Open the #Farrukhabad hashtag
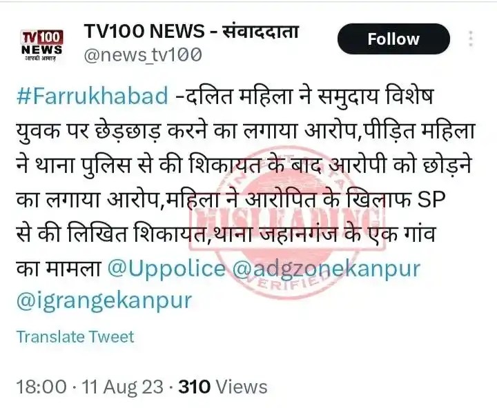The height and width of the screenshot is (408, 497). point(92,96)
